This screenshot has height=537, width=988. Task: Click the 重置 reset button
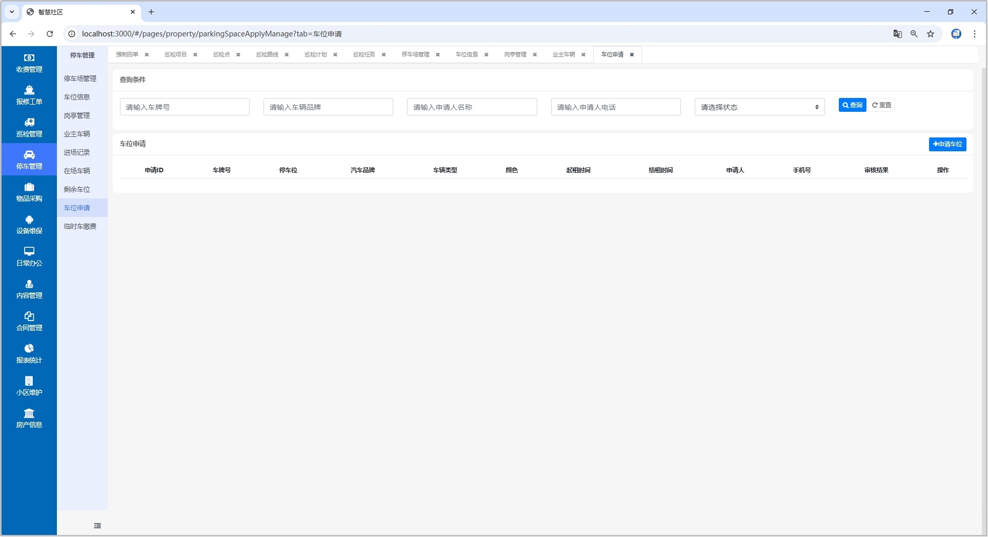click(881, 105)
